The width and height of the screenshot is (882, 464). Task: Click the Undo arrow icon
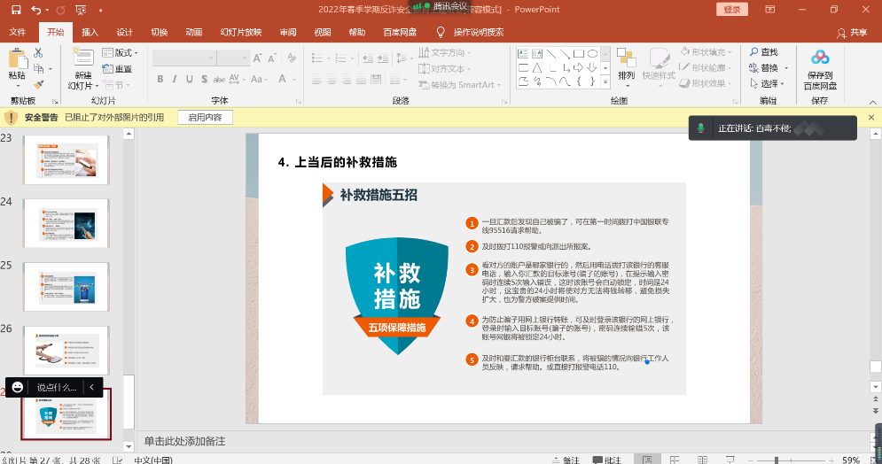(36, 10)
